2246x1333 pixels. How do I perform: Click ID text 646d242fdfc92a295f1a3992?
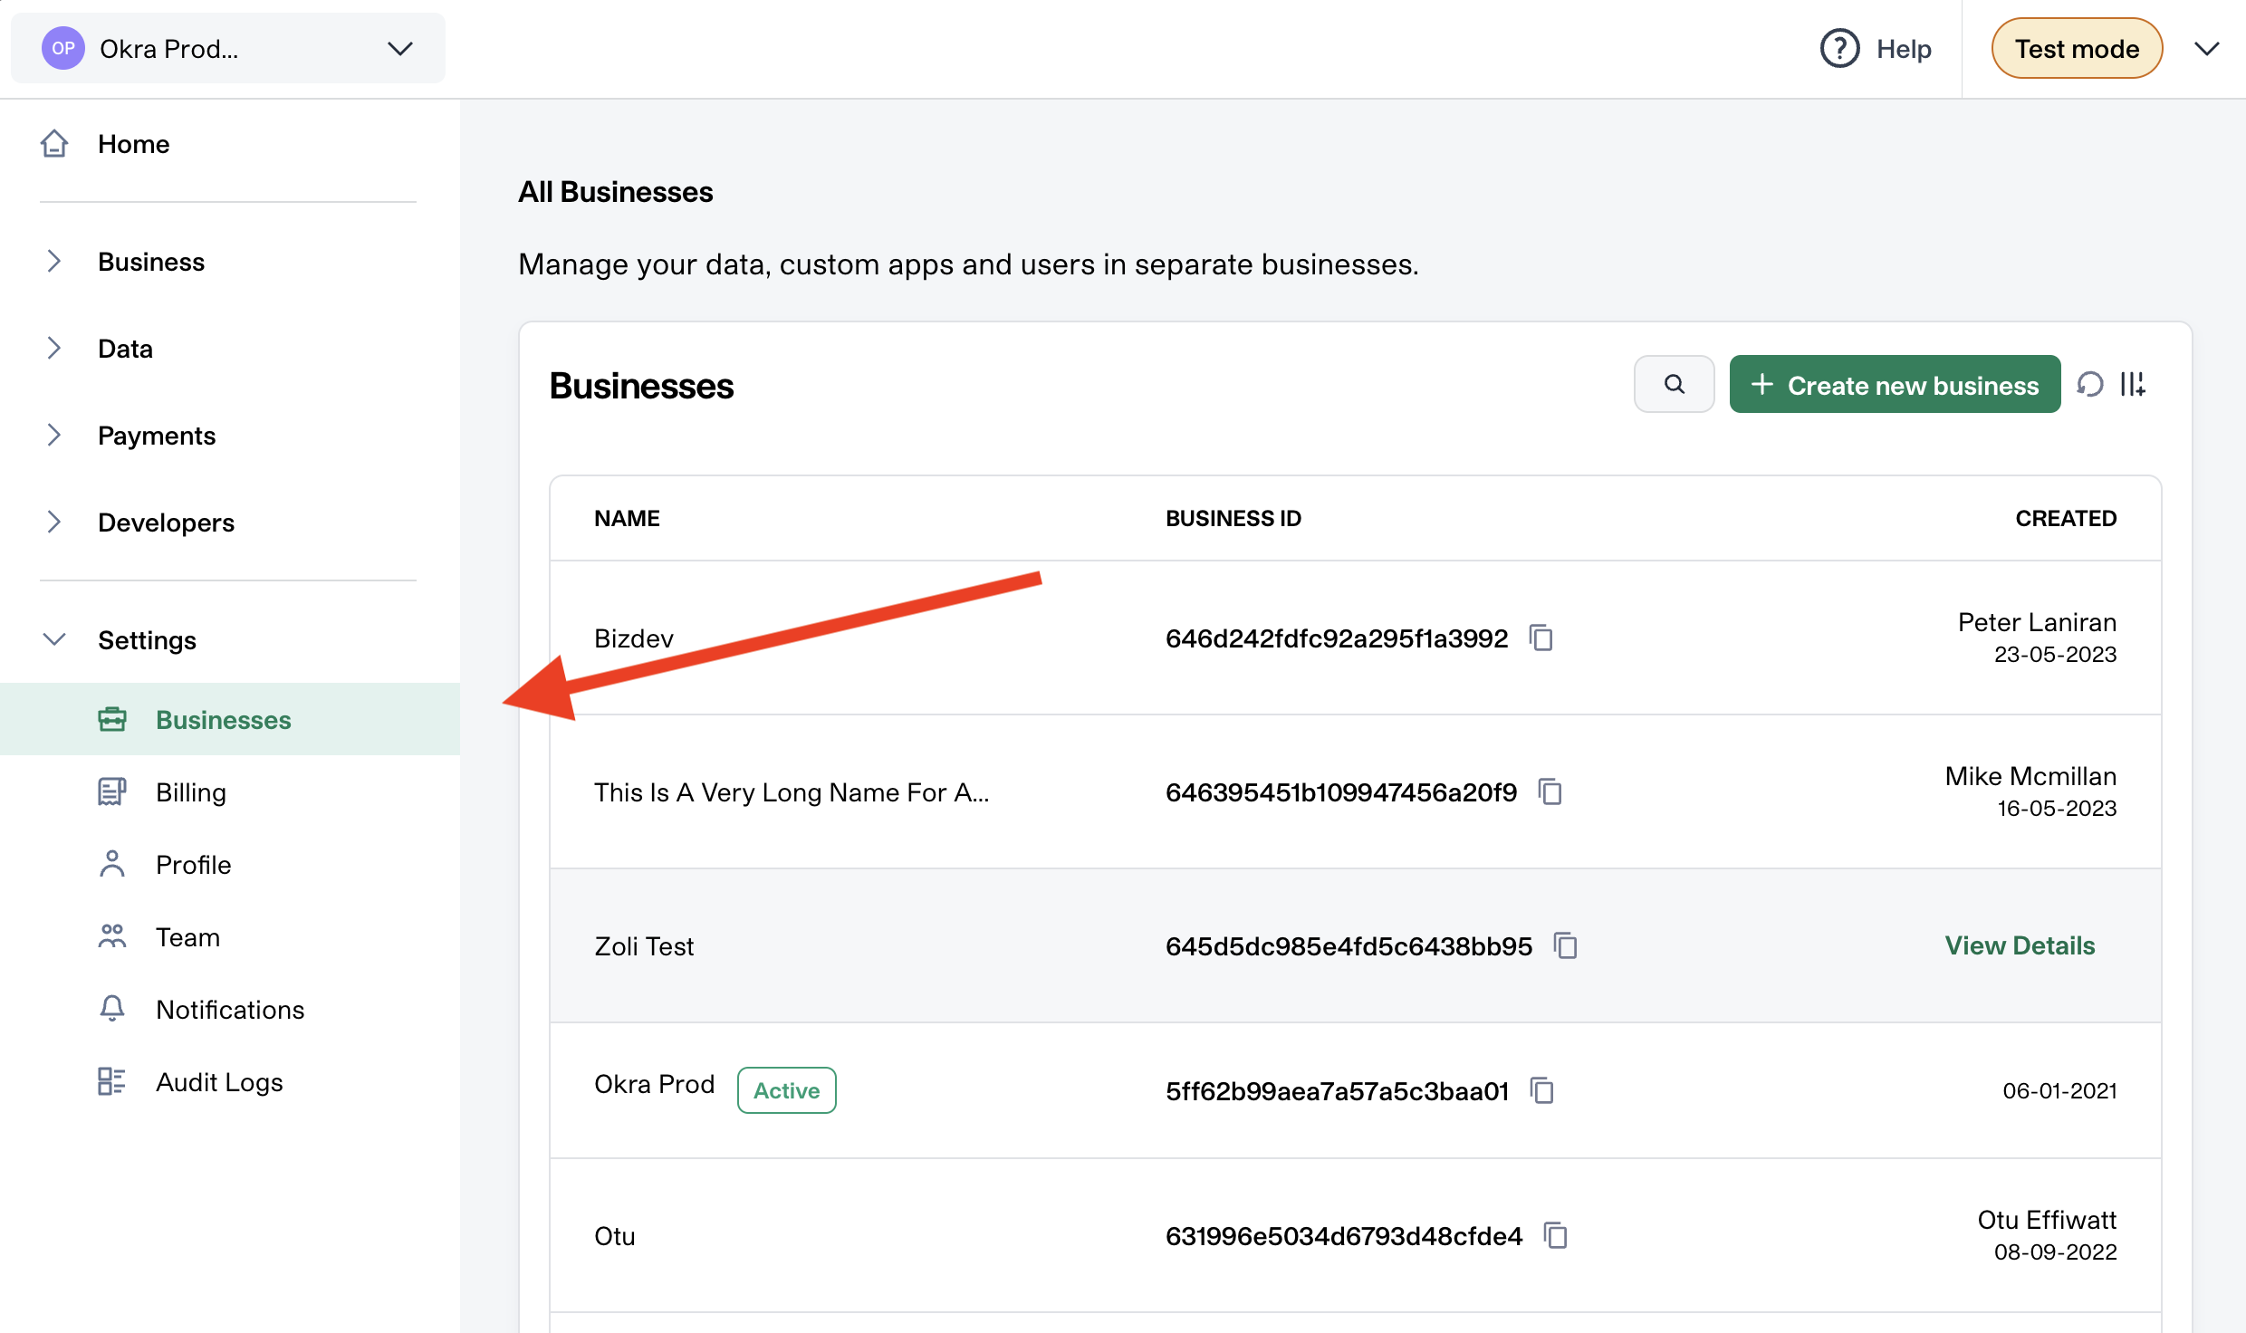[1337, 638]
